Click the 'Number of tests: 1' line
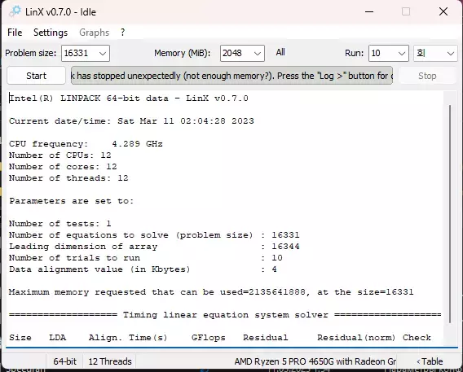This screenshot has height=372, width=463. click(x=60, y=223)
